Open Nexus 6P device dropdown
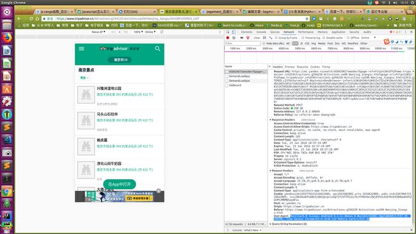416x234 pixels. point(99,32)
